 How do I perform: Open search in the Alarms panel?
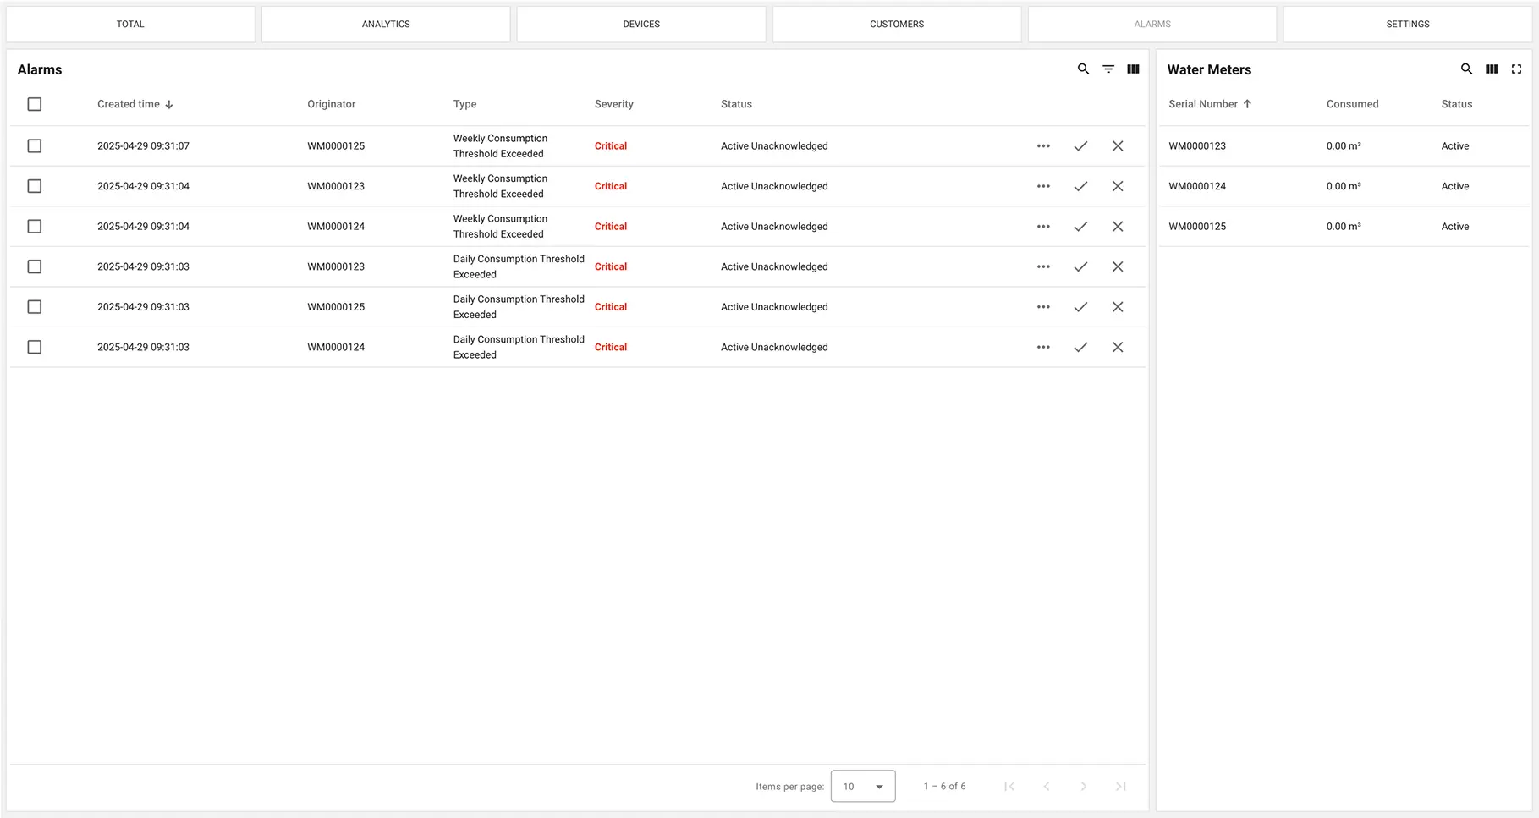[1083, 69]
